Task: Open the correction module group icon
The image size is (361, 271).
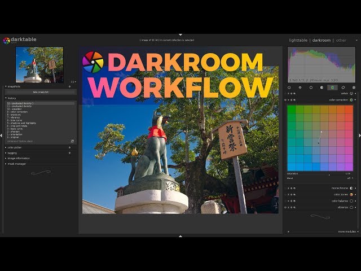Action: pyautogui.click(x=343, y=88)
